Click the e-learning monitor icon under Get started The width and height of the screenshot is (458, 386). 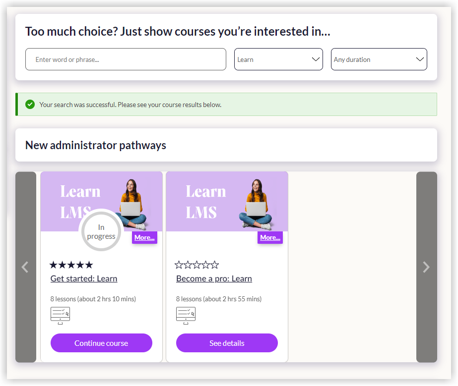point(60,315)
